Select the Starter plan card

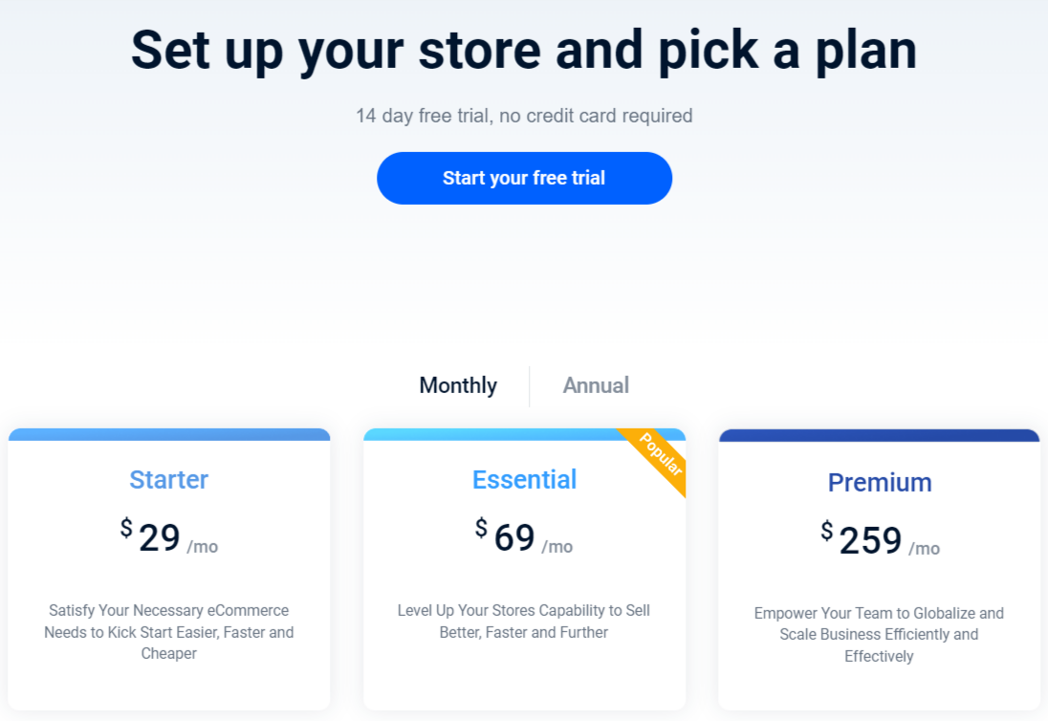point(169,574)
